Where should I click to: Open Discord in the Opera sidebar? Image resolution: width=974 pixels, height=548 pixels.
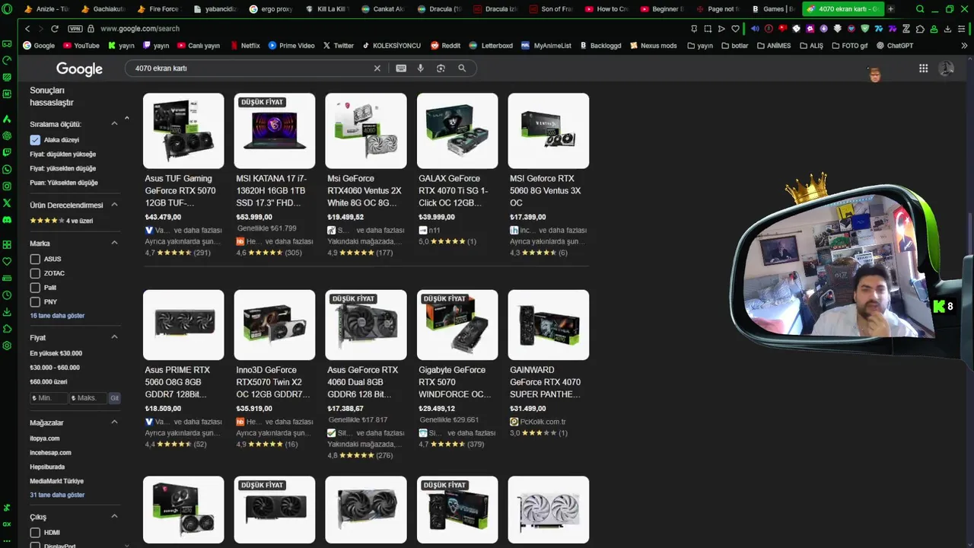7,220
